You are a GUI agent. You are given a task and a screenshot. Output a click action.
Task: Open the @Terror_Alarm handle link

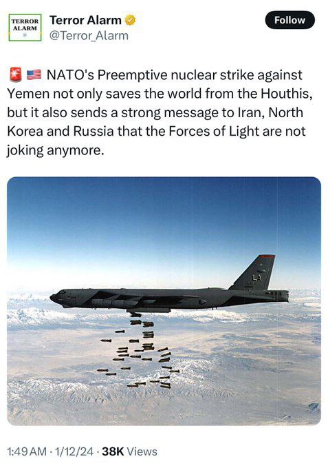pyautogui.click(x=89, y=36)
